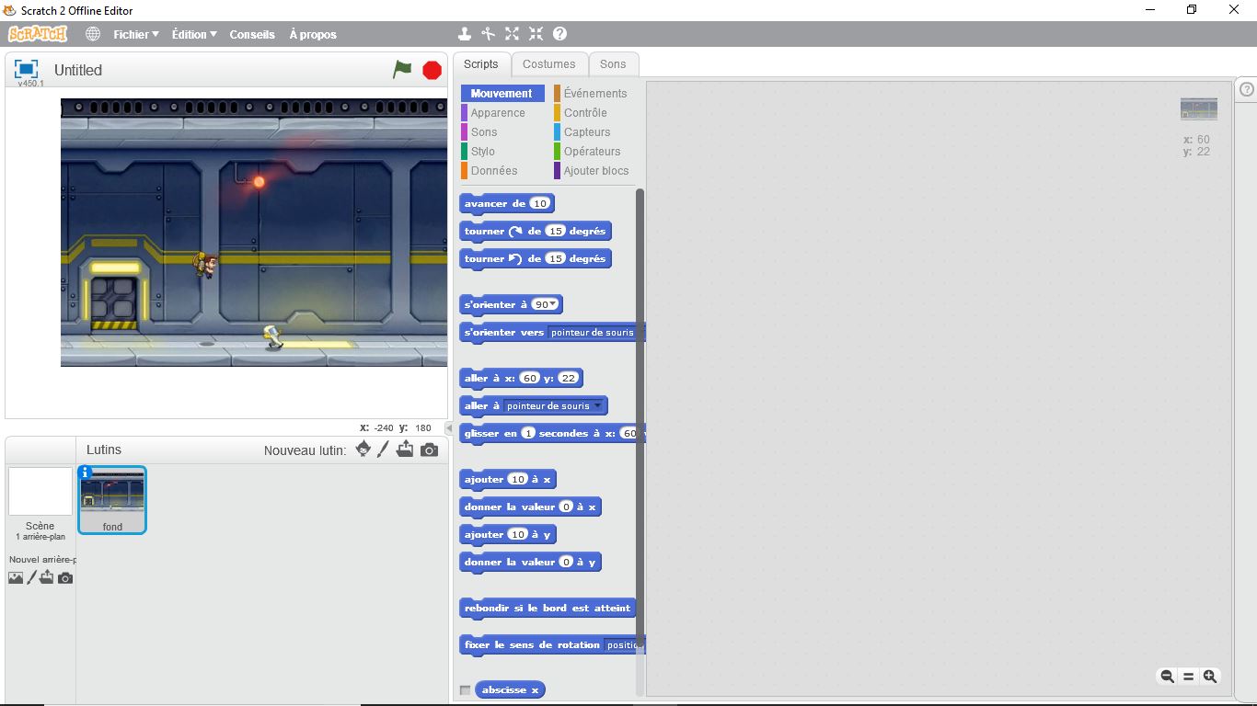Click the Scratch logo
The height and width of the screenshot is (706, 1257).
pos(38,34)
